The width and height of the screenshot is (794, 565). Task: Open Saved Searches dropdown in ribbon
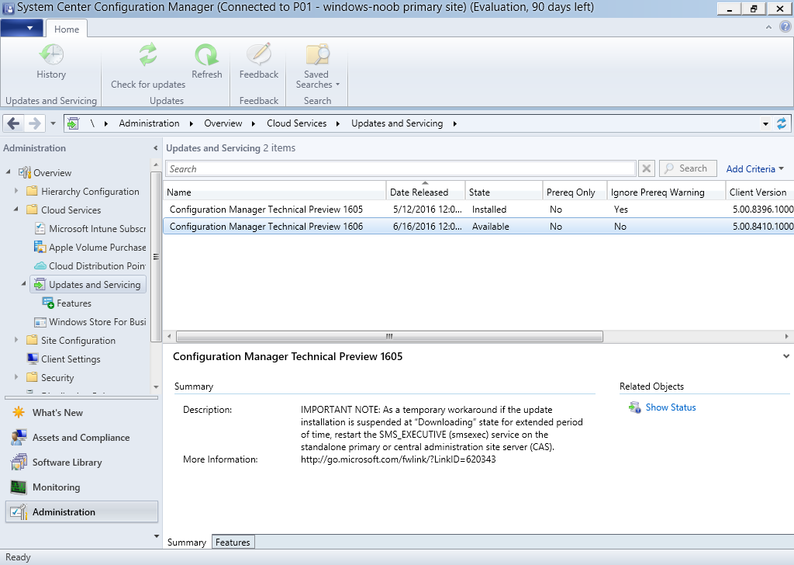[317, 67]
